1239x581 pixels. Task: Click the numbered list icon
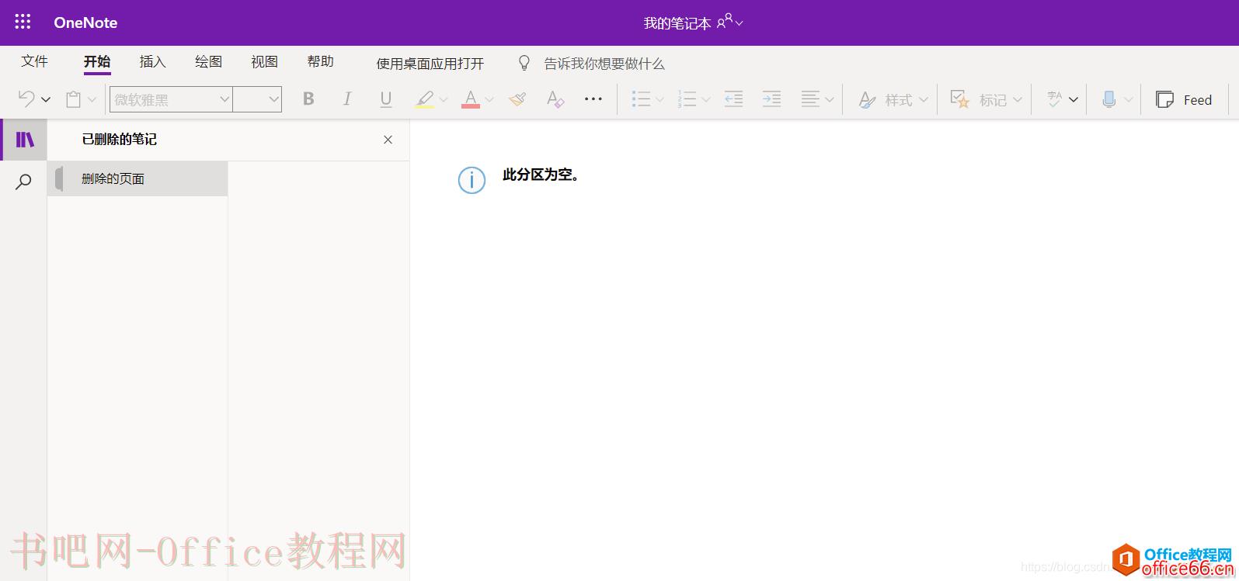point(687,99)
